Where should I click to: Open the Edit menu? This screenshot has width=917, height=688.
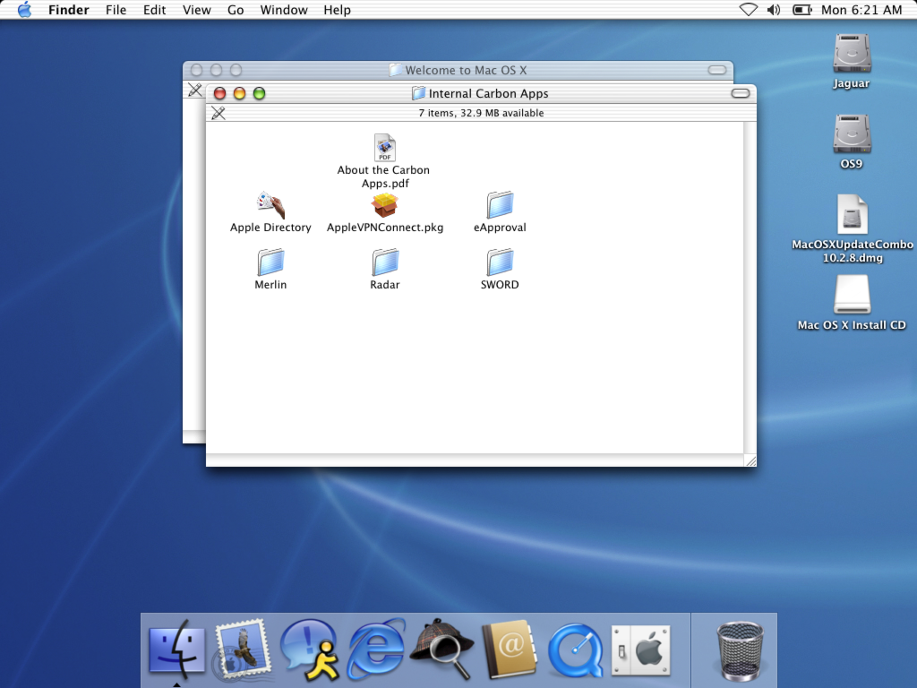pos(154,10)
